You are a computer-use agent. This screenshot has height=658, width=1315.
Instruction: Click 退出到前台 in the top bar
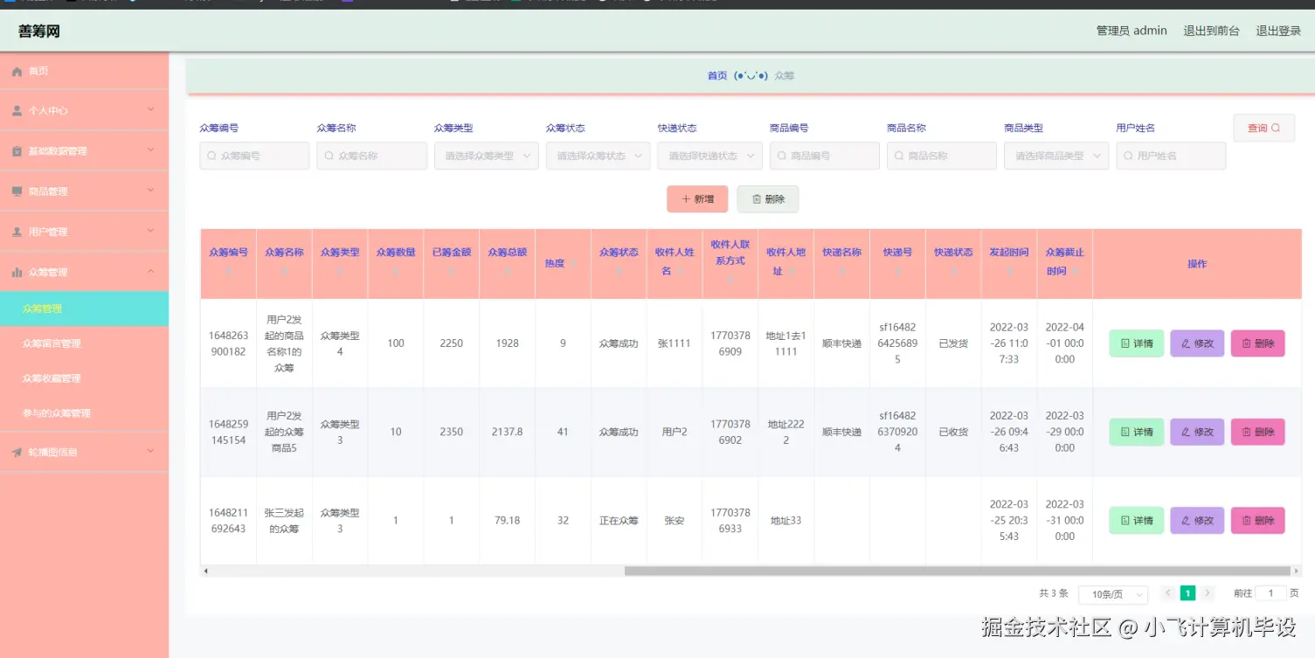click(1211, 31)
